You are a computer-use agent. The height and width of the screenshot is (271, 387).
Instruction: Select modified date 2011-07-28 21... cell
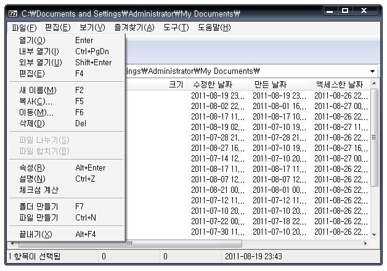218,137
